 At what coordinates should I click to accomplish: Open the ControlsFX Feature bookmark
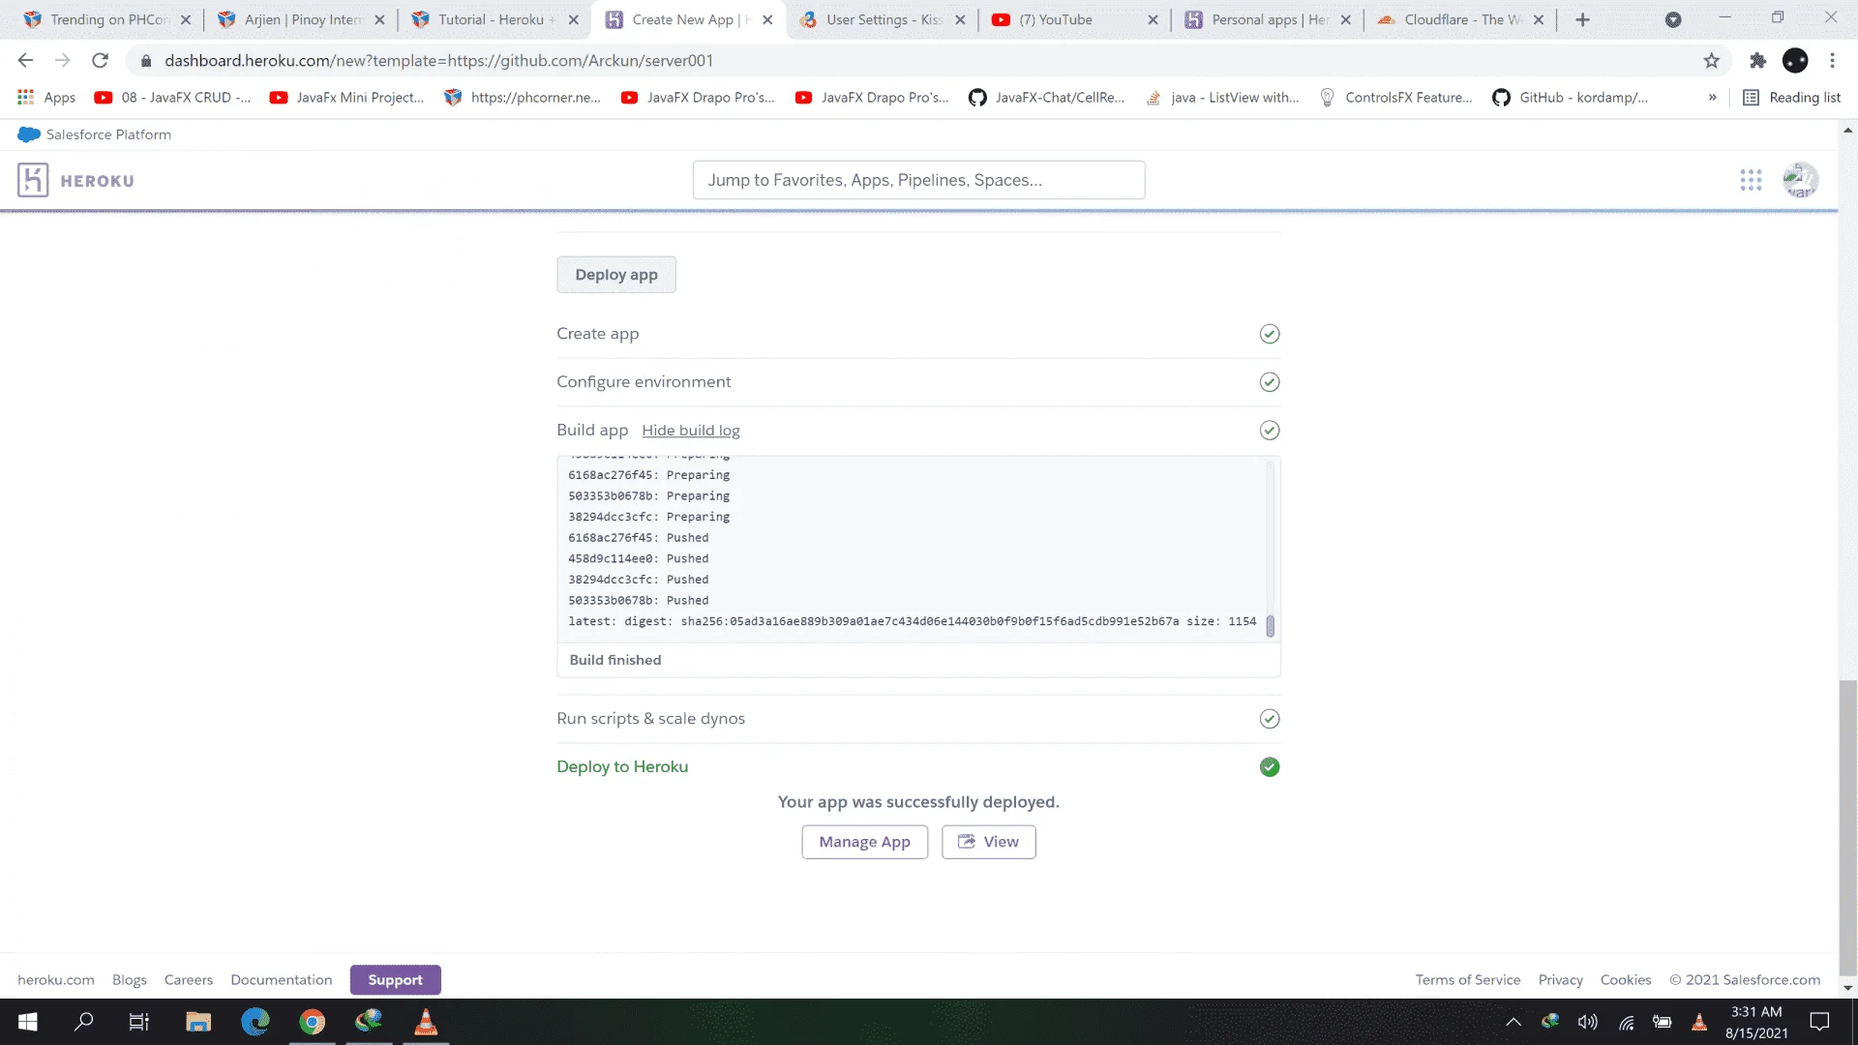point(1396,98)
